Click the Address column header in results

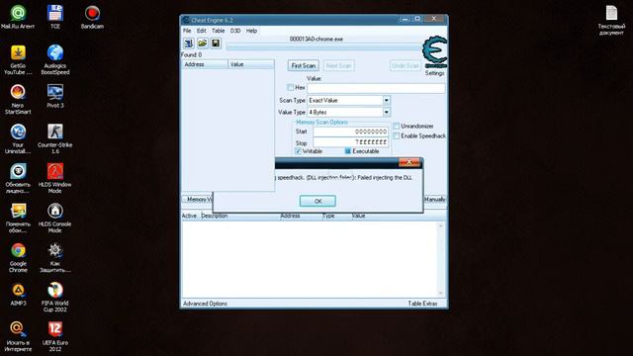pos(205,64)
